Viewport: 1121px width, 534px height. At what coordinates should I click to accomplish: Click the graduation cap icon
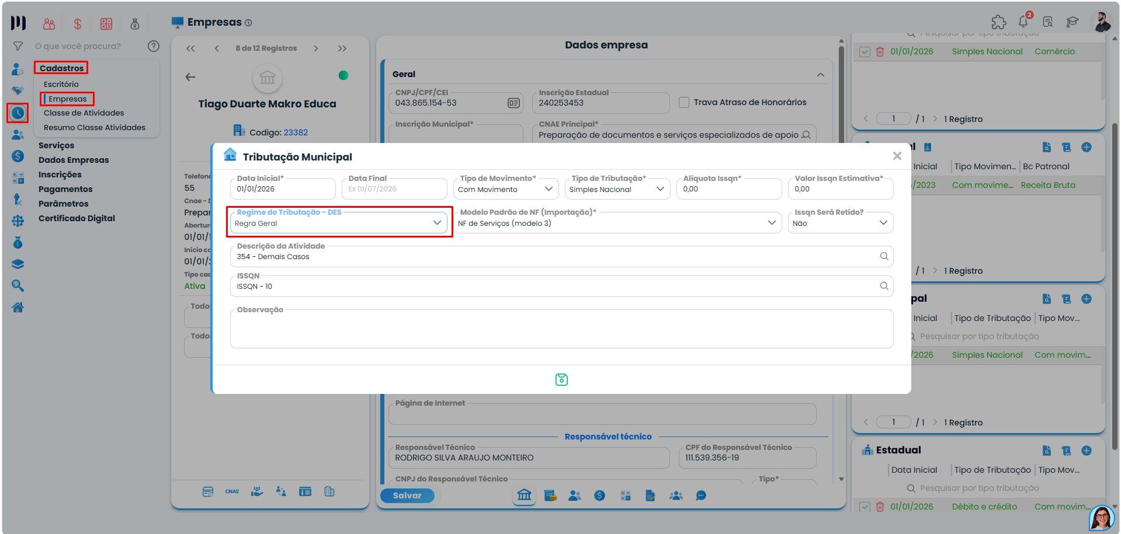point(1072,22)
